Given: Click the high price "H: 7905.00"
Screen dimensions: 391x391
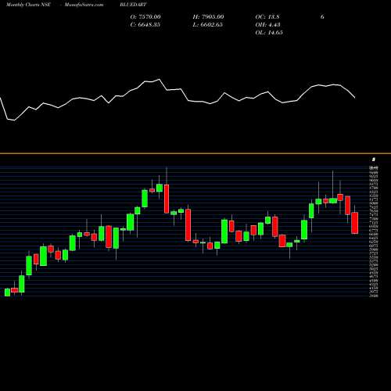Looking at the screenshot, I should click(x=208, y=17).
